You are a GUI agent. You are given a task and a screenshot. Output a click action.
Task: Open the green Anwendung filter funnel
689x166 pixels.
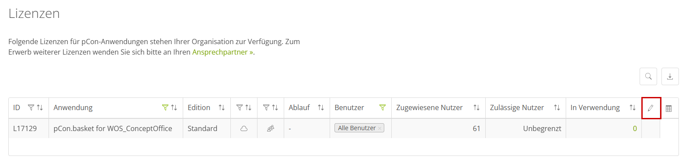(165, 107)
